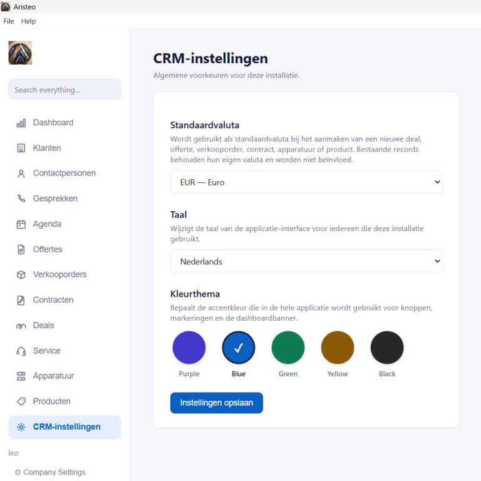Select the Contactpersonen person icon
The width and height of the screenshot is (481, 481).
coord(21,173)
